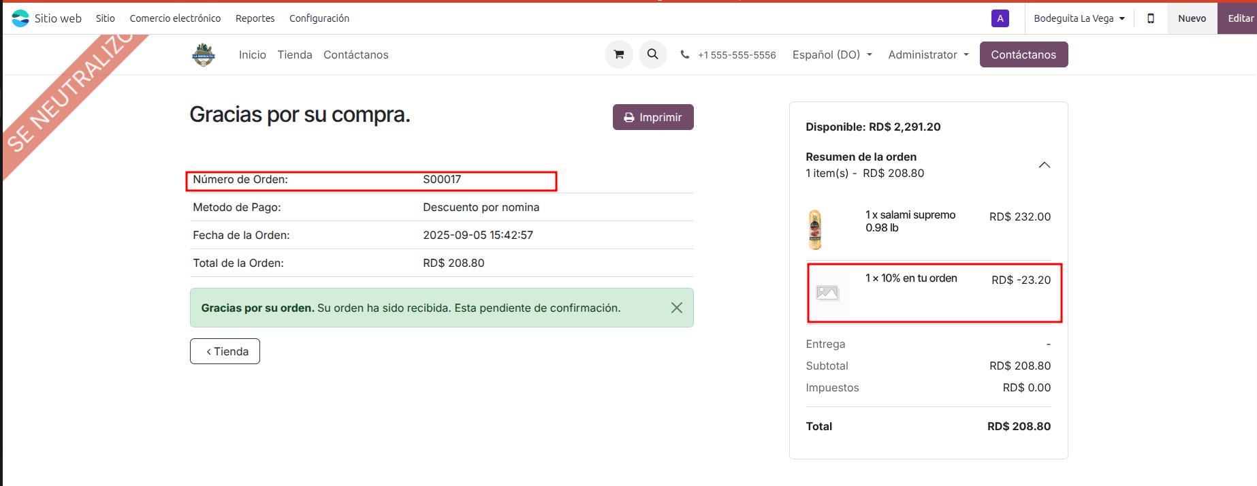Screen dimensions: 1257x486
Task: Click the Bodeguita store logo
Action: [203, 54]
